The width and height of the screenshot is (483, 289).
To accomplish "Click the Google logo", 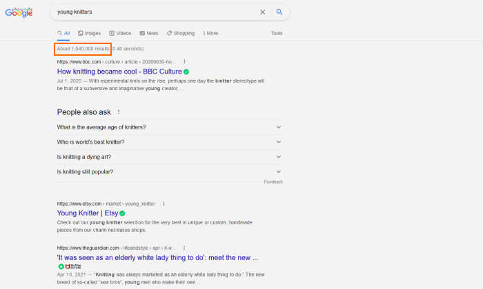I will pyautogui.click(x=19, y=12).
